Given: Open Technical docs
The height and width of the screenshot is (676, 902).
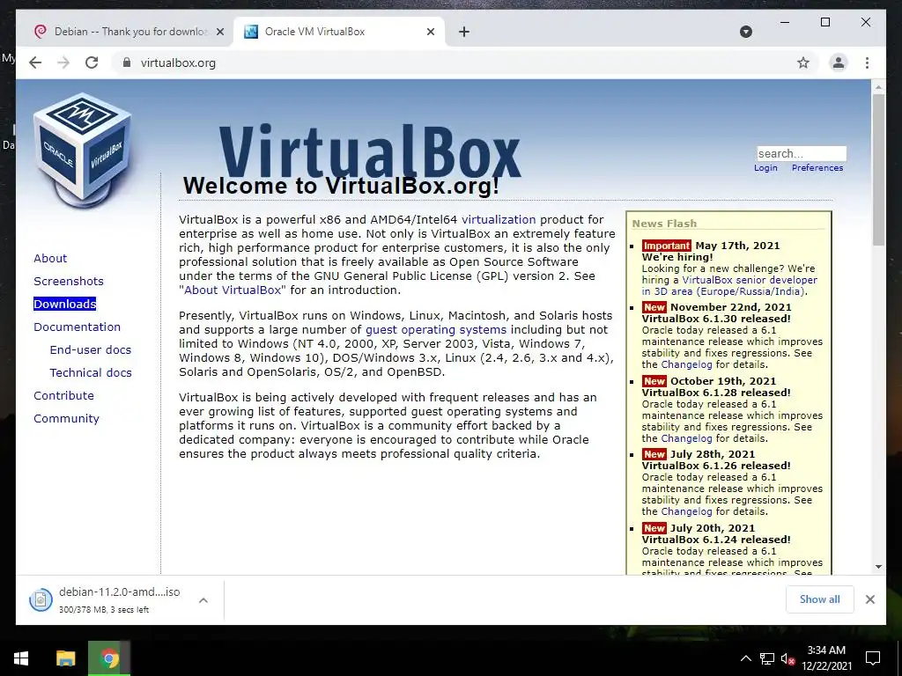Looking at the screenshot, I should (x=91, y=372).
